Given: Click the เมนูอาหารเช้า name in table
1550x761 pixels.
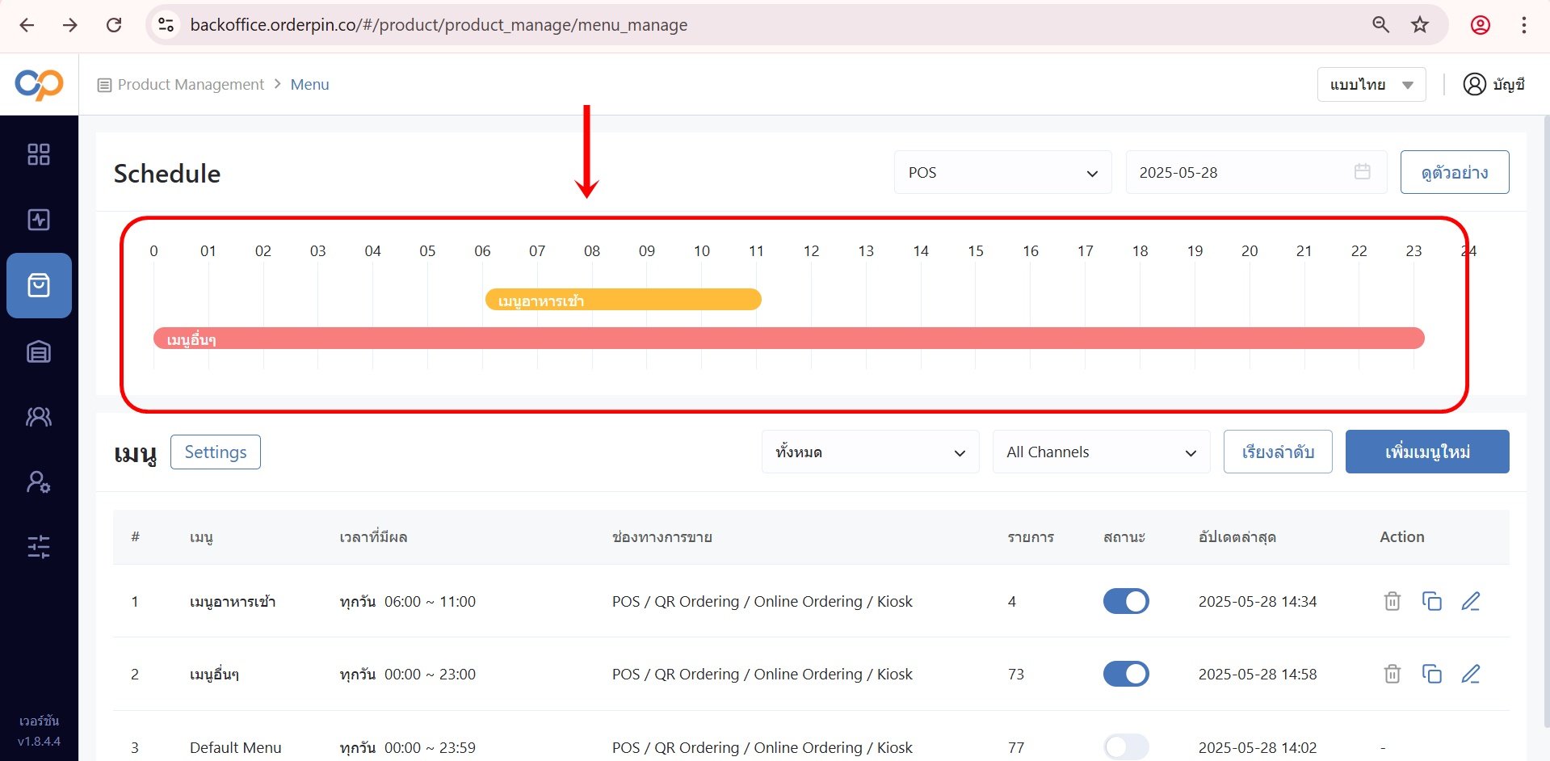Looking at the screenshot, I should coord(233,602).
